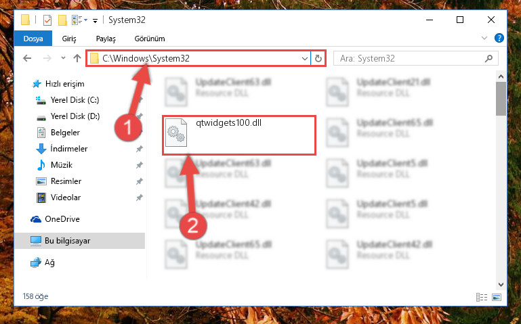Select Yerel Disk (C:) in the sidebar
The image size is (521, 324).
pos(75,100)
